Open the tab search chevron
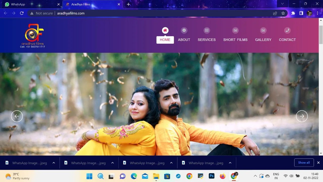323x182 pixels. click(x=282, y=4)
